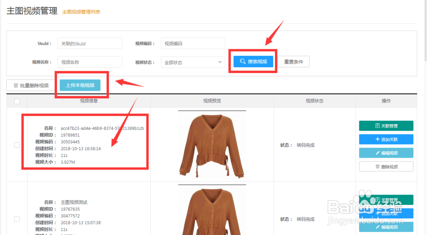Click 批量删除视频 batch delete button
This screenshot has width=427, height=235.
click(x=31, y=86)
